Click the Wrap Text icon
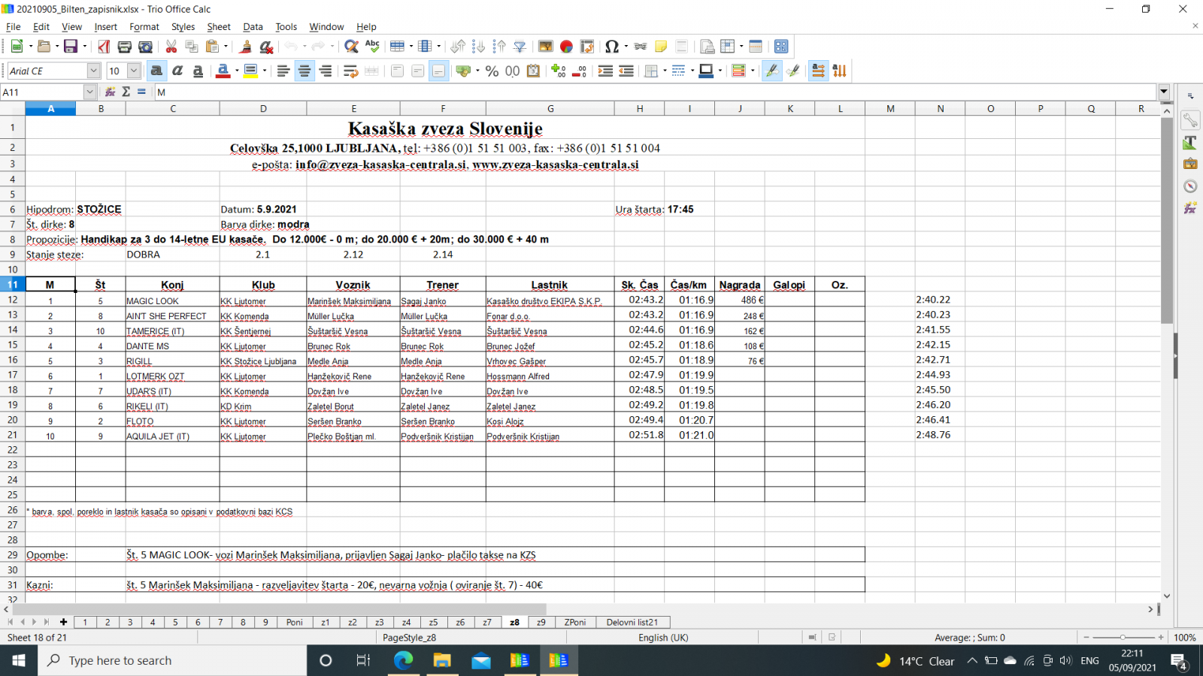The image size is (1203, 676). (x=350, y=71)
